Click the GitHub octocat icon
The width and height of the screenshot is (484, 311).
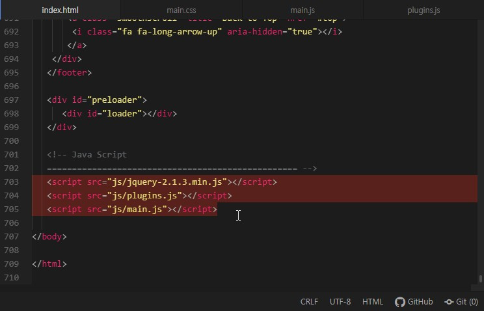400,302
